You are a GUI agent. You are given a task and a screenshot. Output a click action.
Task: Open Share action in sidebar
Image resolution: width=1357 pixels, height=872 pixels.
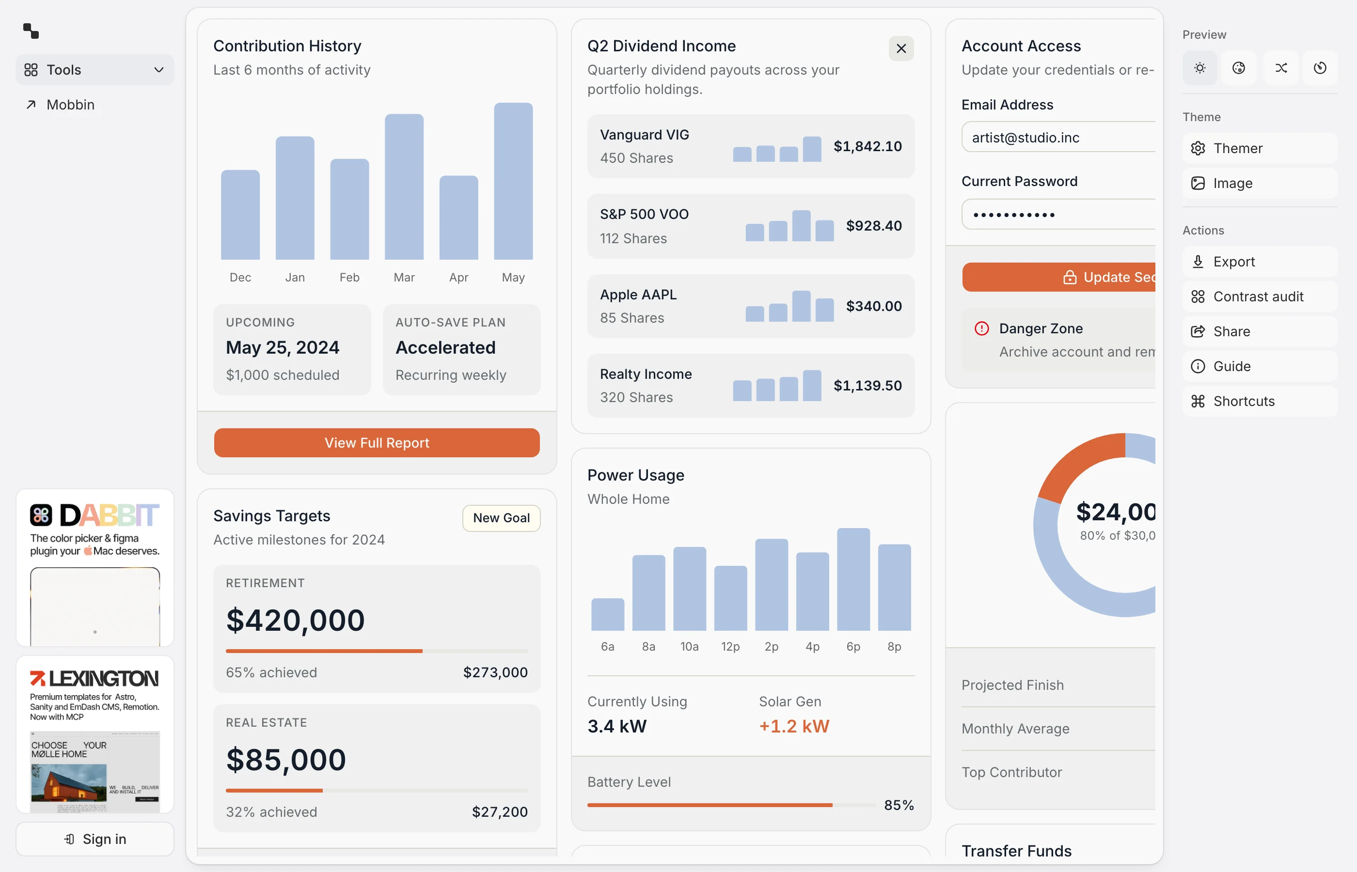click(x=1260, y=331)
